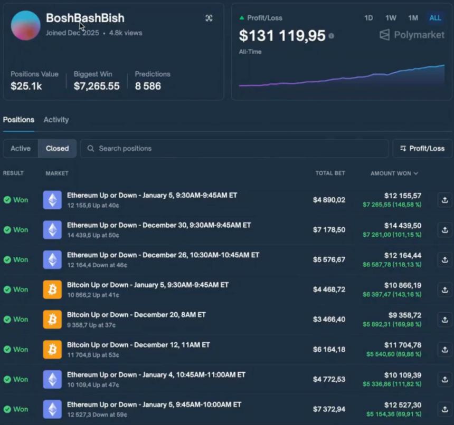The height and width of the screenshot is (425, 454).
Task: Show the ALL time range
Action: pos(435,18)
